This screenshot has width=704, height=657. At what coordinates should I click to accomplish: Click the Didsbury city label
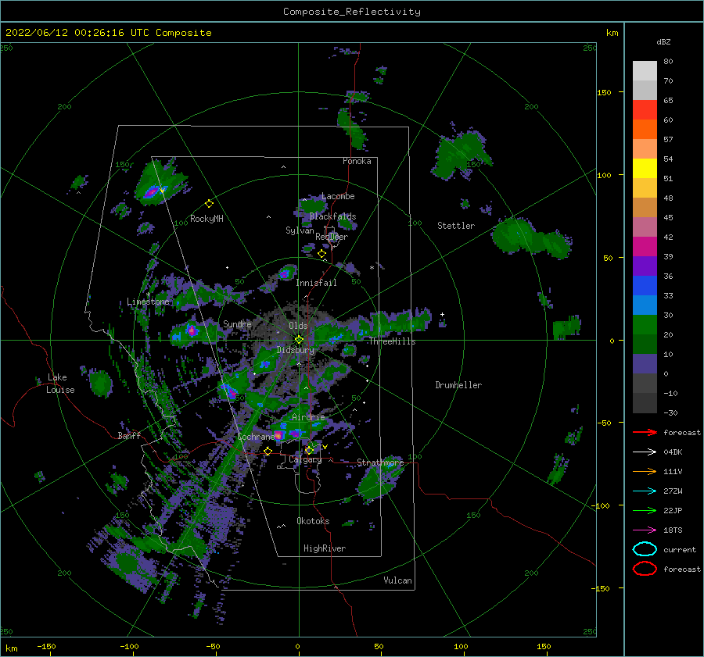click(x=296, y=350)
